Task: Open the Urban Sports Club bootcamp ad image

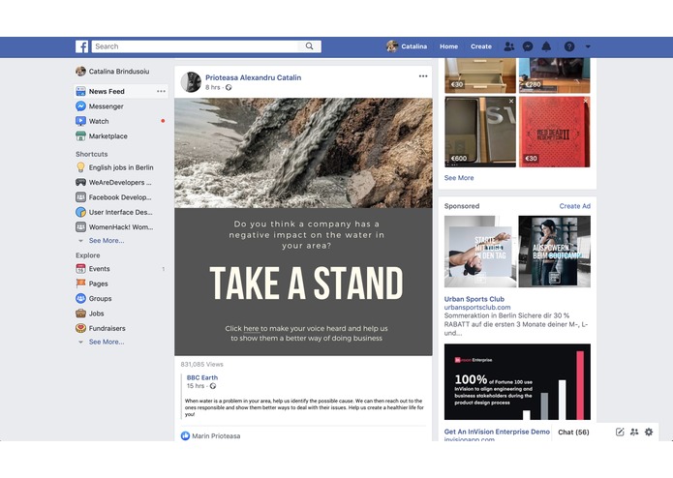Action: 555,252
